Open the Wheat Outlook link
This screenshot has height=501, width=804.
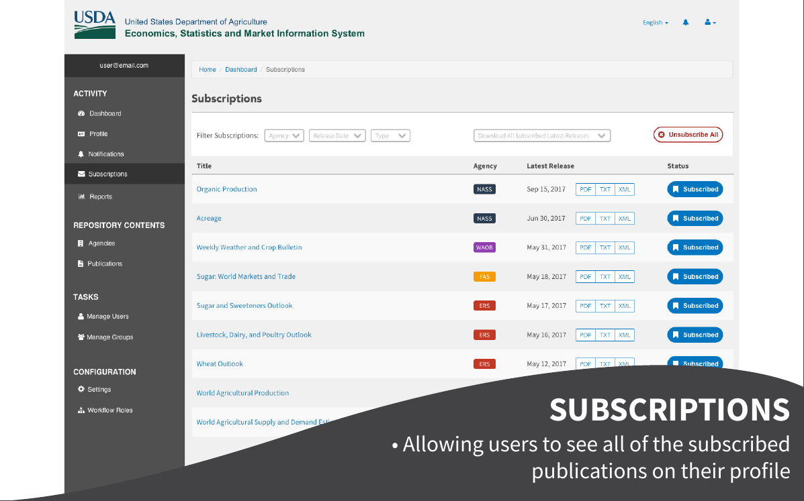coord(220,364)
